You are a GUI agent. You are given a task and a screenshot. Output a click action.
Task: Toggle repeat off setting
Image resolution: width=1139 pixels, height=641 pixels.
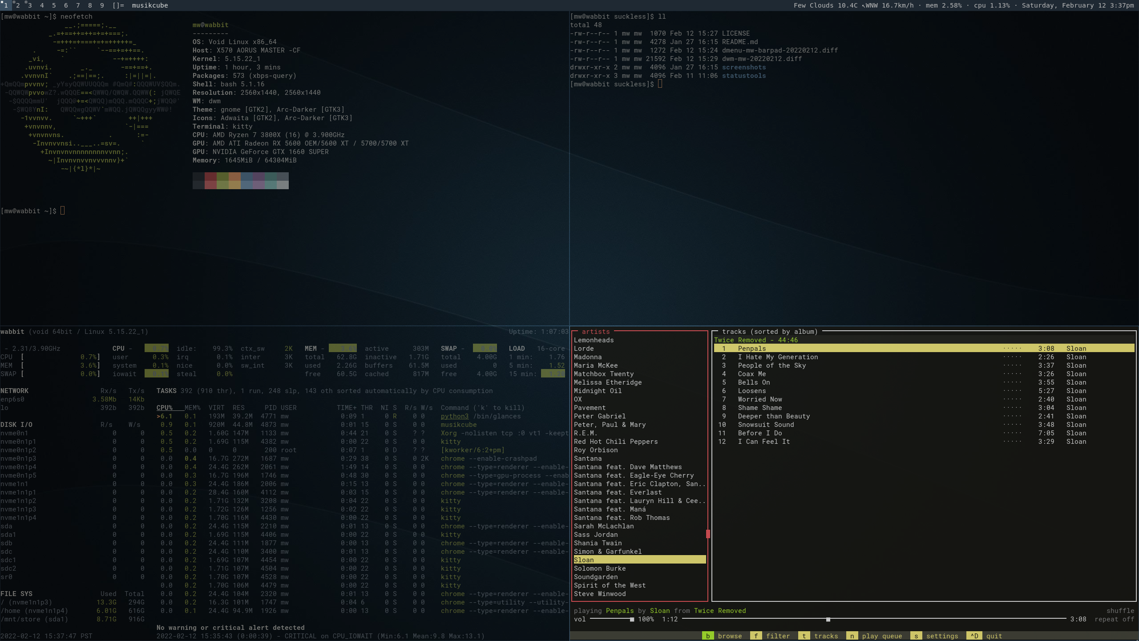[1115, 619]
